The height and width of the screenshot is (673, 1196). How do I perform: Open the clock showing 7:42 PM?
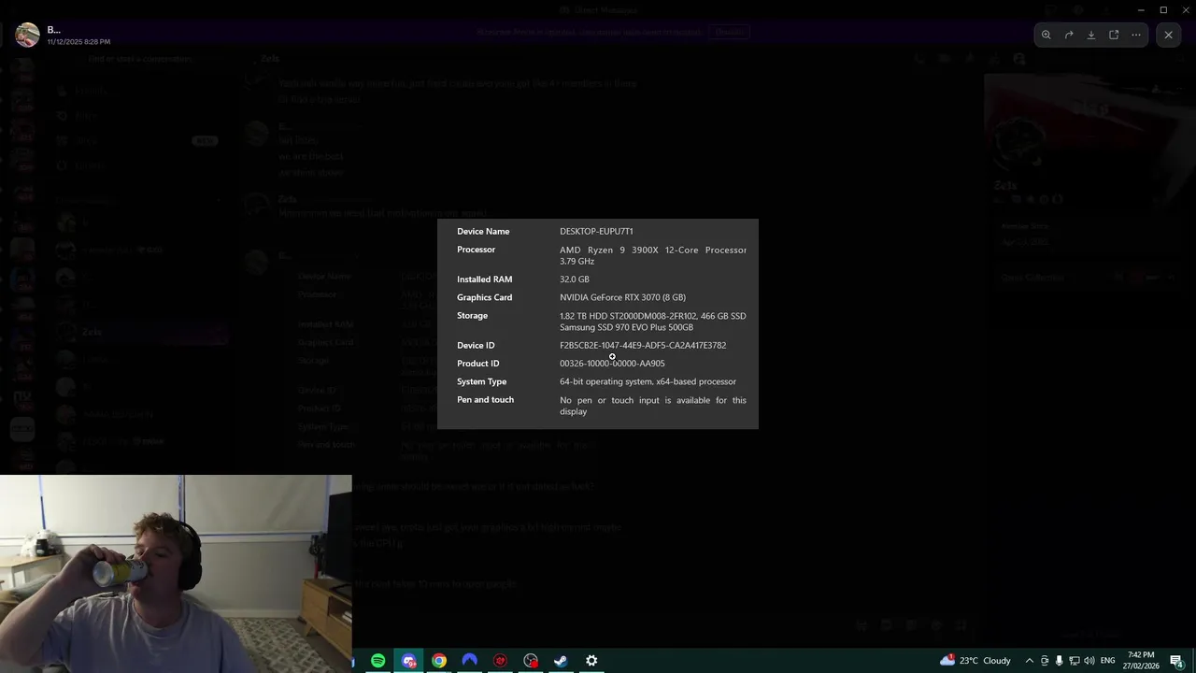click(1140, 661)
